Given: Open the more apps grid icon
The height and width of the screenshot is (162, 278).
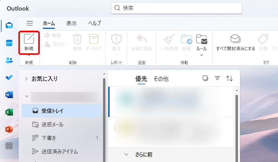Looking at the screenshot, I should (x=9, y=146).
